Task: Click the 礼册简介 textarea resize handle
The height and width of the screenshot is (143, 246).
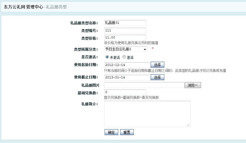Action: point(188,125)
